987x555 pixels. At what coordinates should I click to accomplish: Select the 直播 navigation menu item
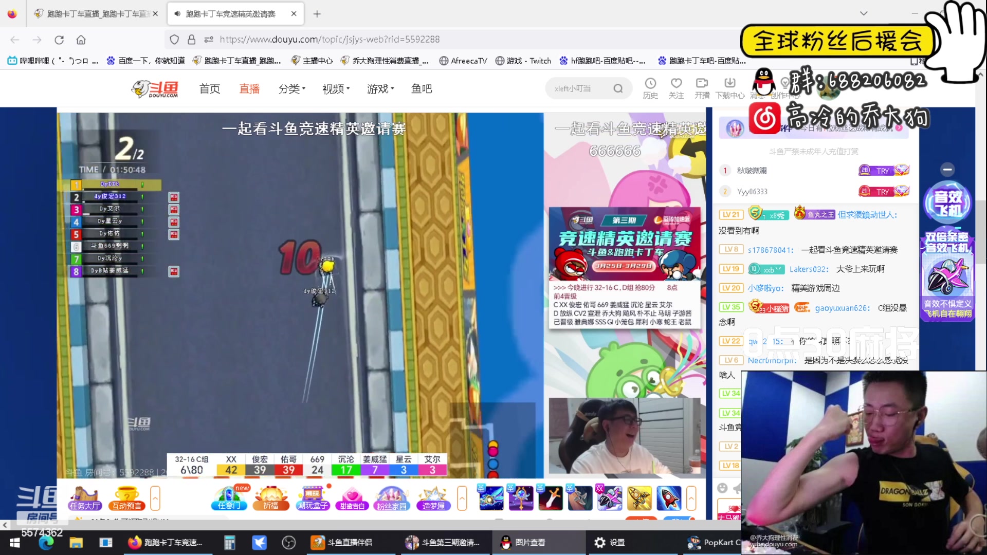pyautogui.click(x=249, y=88)
